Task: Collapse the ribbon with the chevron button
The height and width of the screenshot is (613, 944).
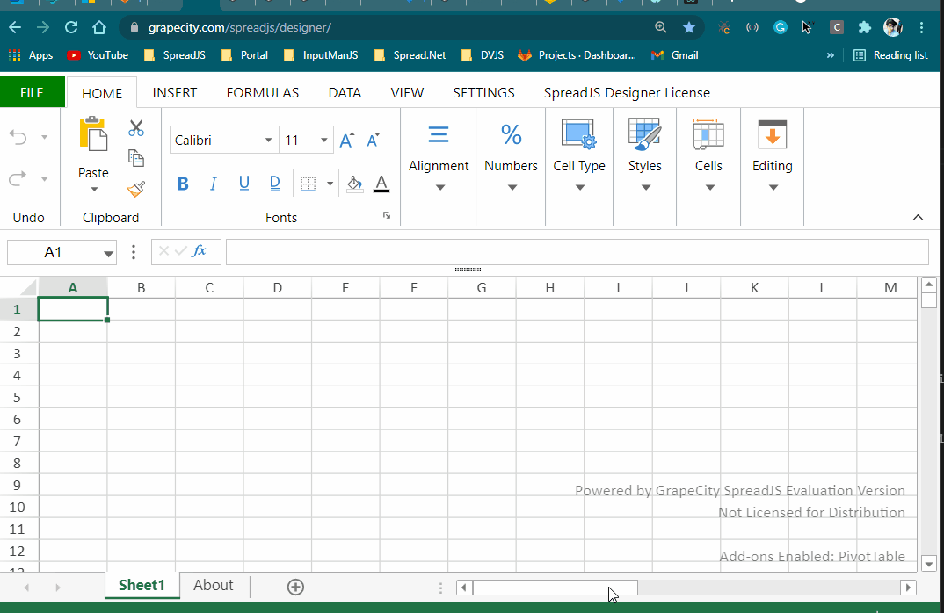Action: point(918,218)
